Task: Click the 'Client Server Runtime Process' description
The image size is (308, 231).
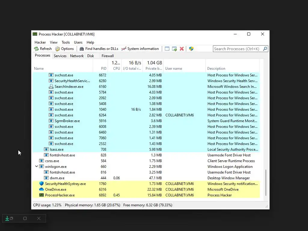Action: click(x=231, y=161)
